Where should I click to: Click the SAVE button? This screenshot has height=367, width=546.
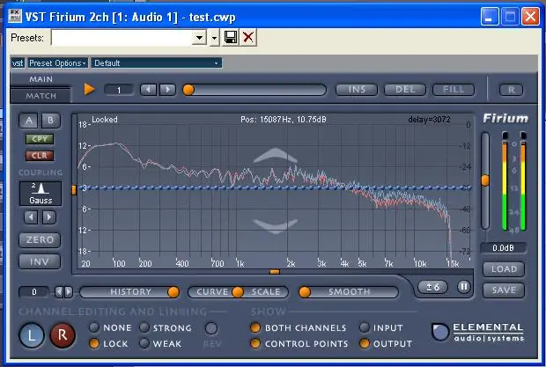coord(504,290)
